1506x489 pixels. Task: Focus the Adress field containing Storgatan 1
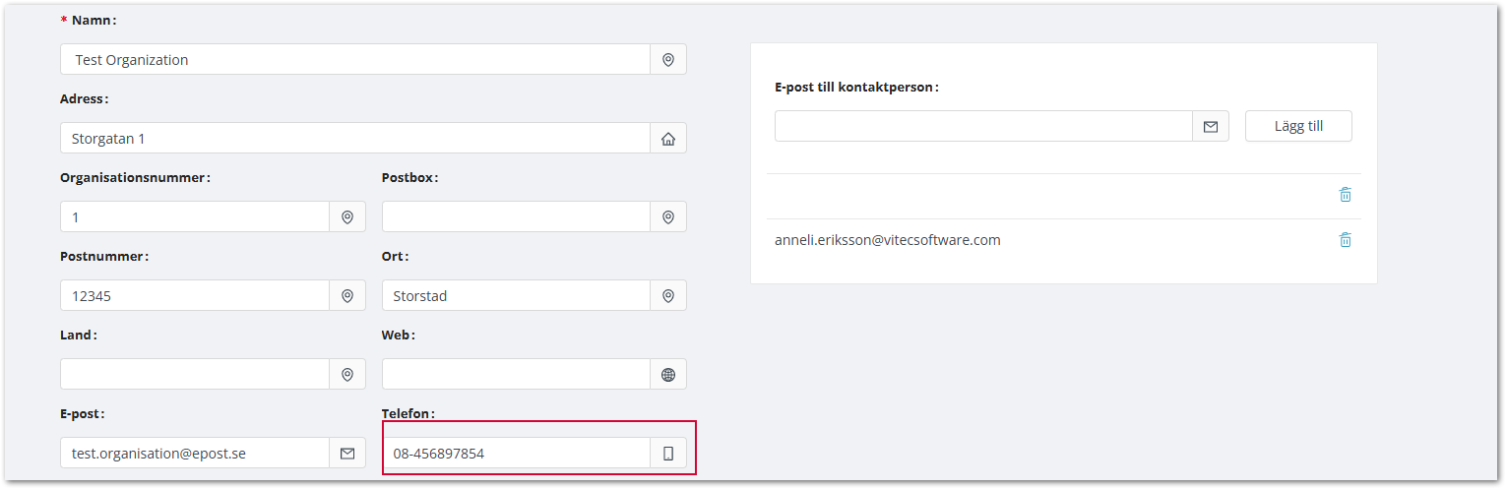[355, 138]
